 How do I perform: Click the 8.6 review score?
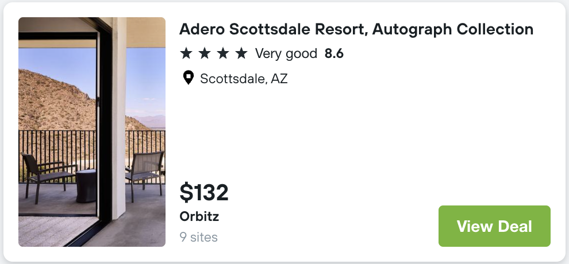(334, 54)
